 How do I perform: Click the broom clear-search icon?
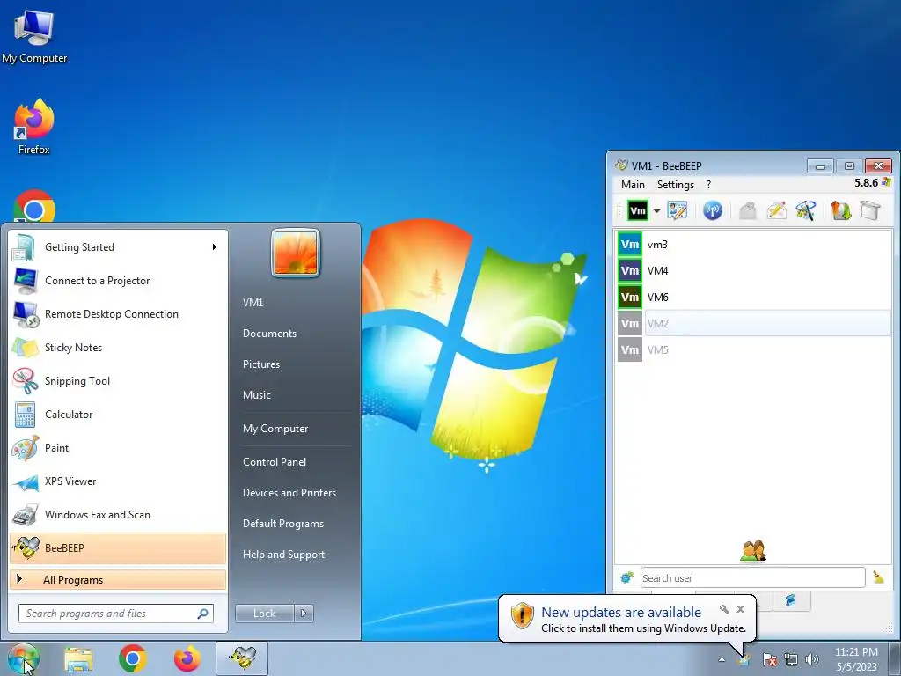(878, 577)
